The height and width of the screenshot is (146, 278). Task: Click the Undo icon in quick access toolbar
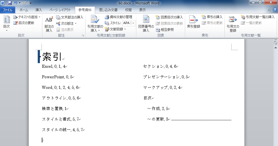(x=15, y=3)
